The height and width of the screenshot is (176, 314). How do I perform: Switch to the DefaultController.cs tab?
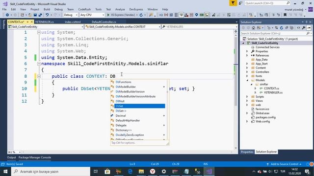[104, 22]
